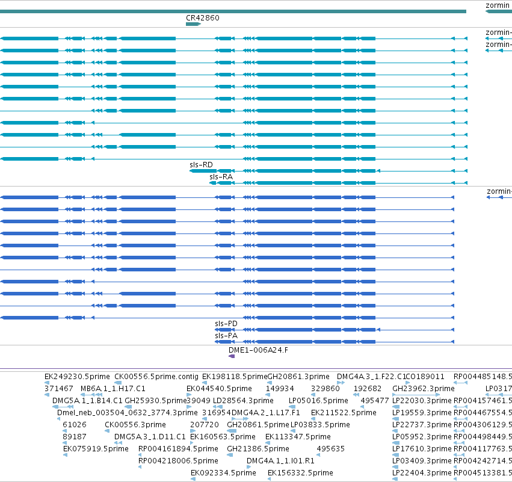Image resolution: width=512 pixels, height=482 pixels.
Task: Select LP22404.3prime EST label
Action: click(x=422, y=473)
